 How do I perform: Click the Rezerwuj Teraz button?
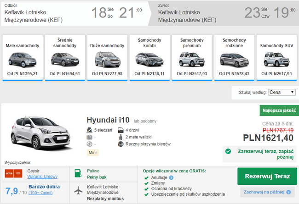[x=267, y=176]
